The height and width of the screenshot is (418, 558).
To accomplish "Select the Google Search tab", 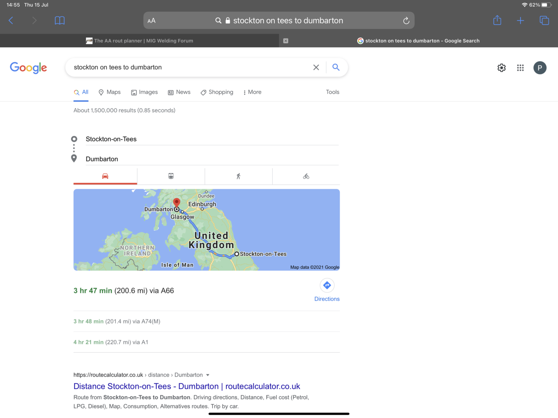I will pos(418,41).
